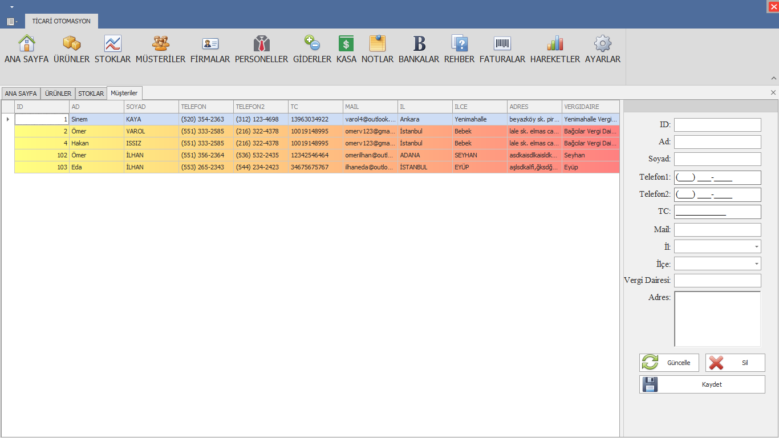Open the HAREKETLER bar chart icon
The width and height of the screenshot is (779, 438).
point(555,44)
